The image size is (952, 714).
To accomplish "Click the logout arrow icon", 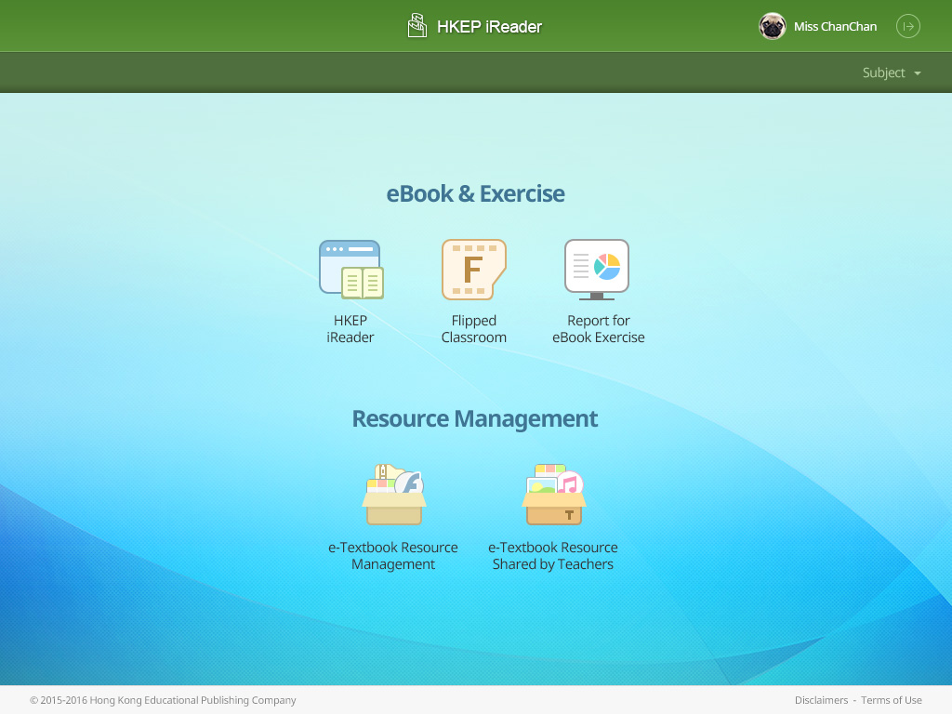I will coord(907,26).
